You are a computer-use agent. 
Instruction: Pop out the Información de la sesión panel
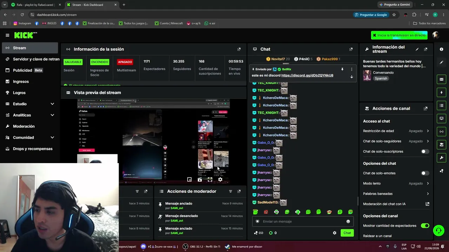pos(239,49)
